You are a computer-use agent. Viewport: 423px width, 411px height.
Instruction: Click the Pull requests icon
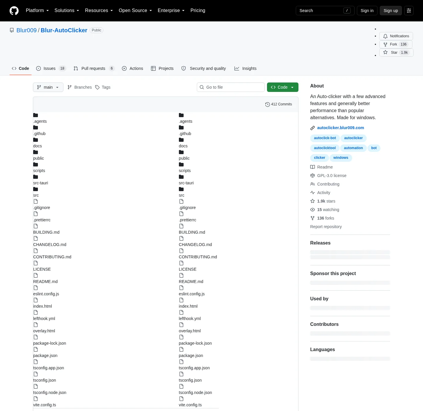[x=76, y=68]
